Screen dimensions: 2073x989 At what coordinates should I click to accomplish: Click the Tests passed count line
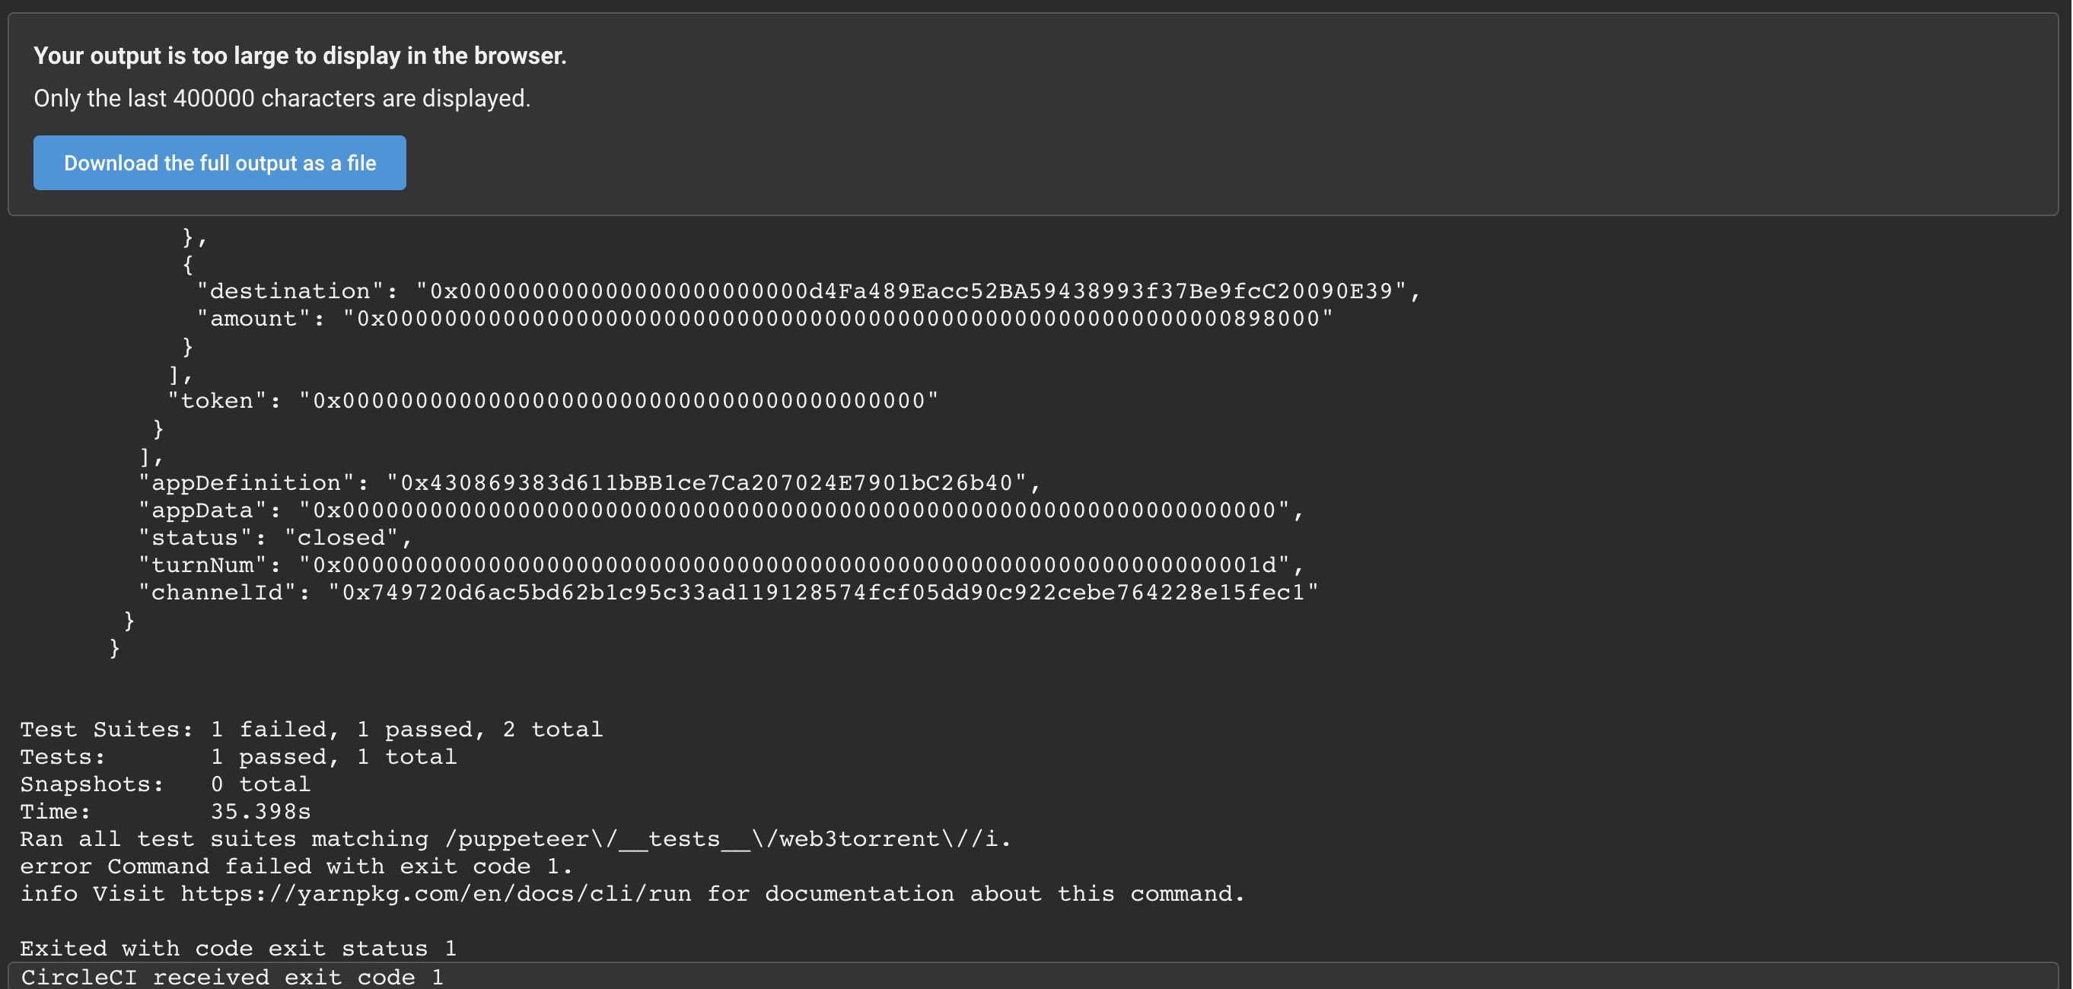point(237,756)
